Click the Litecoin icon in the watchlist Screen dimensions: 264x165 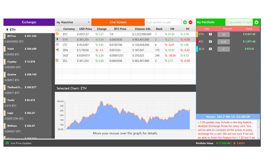(x=57, y=44)
